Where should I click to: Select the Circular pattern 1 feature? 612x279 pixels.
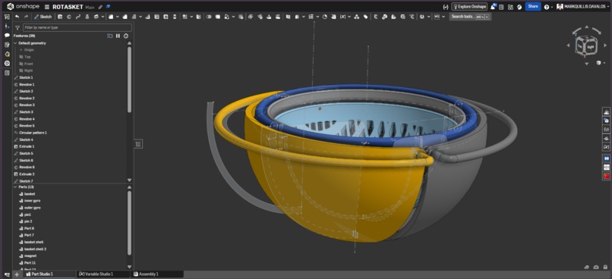pos(33,133)
